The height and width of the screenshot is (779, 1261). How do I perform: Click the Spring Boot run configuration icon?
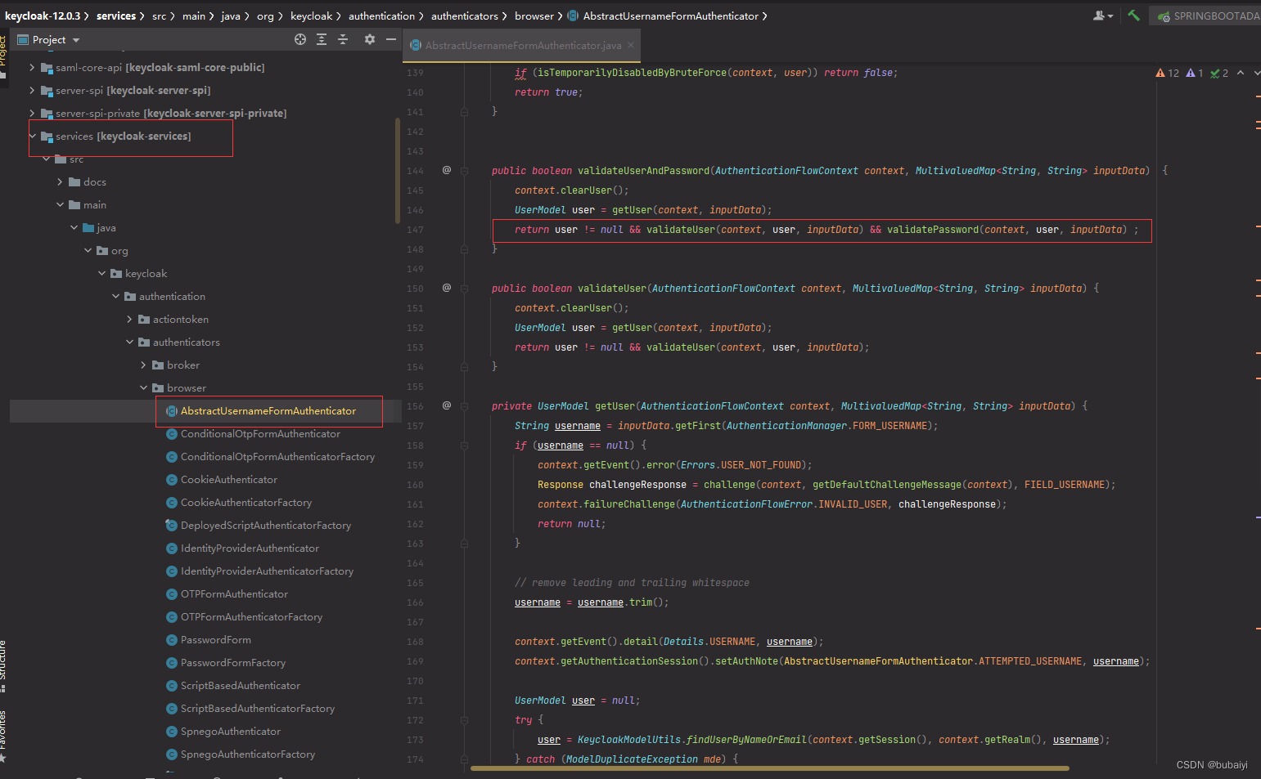(x=1164, y=16)
